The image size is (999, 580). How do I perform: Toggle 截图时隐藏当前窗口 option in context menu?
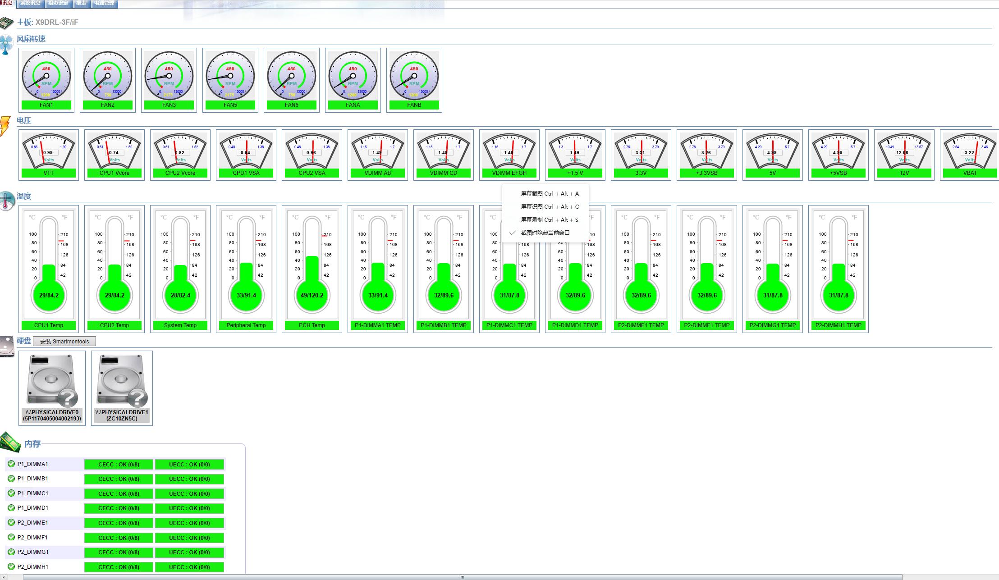[x=545, y=233]
